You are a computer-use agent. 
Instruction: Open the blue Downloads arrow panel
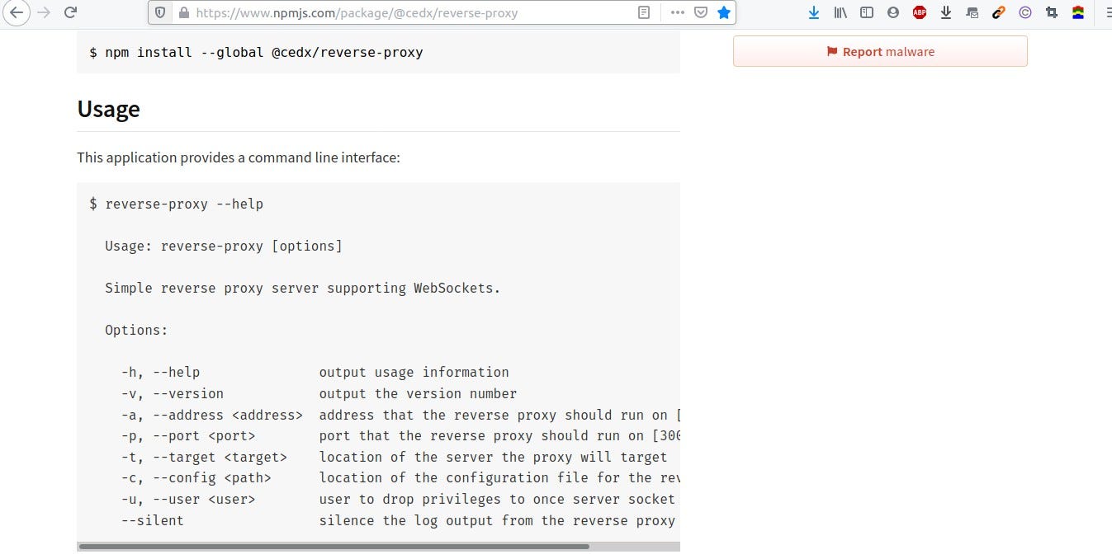[814, 12]
